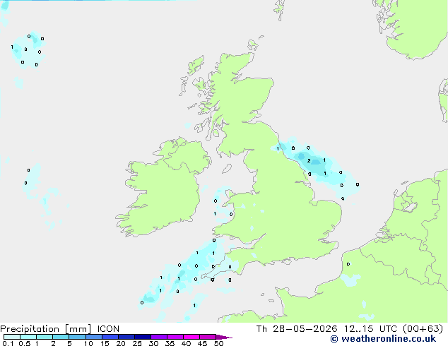Select the ICON model label

108,329
